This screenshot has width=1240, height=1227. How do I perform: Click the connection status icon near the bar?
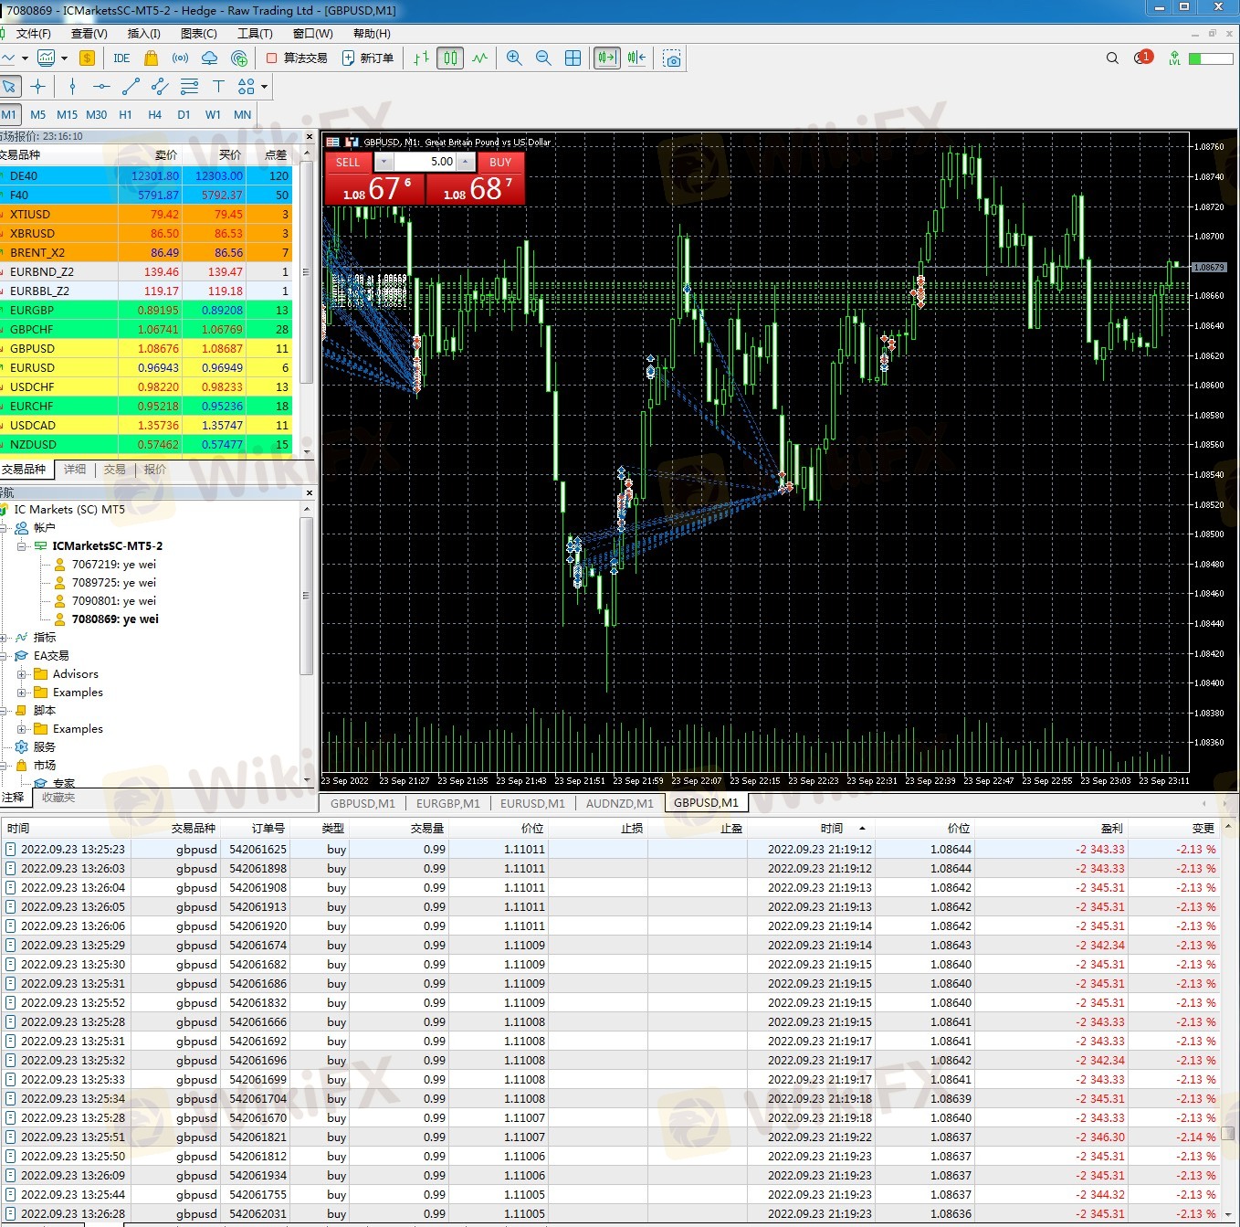tap(1174, 58)
